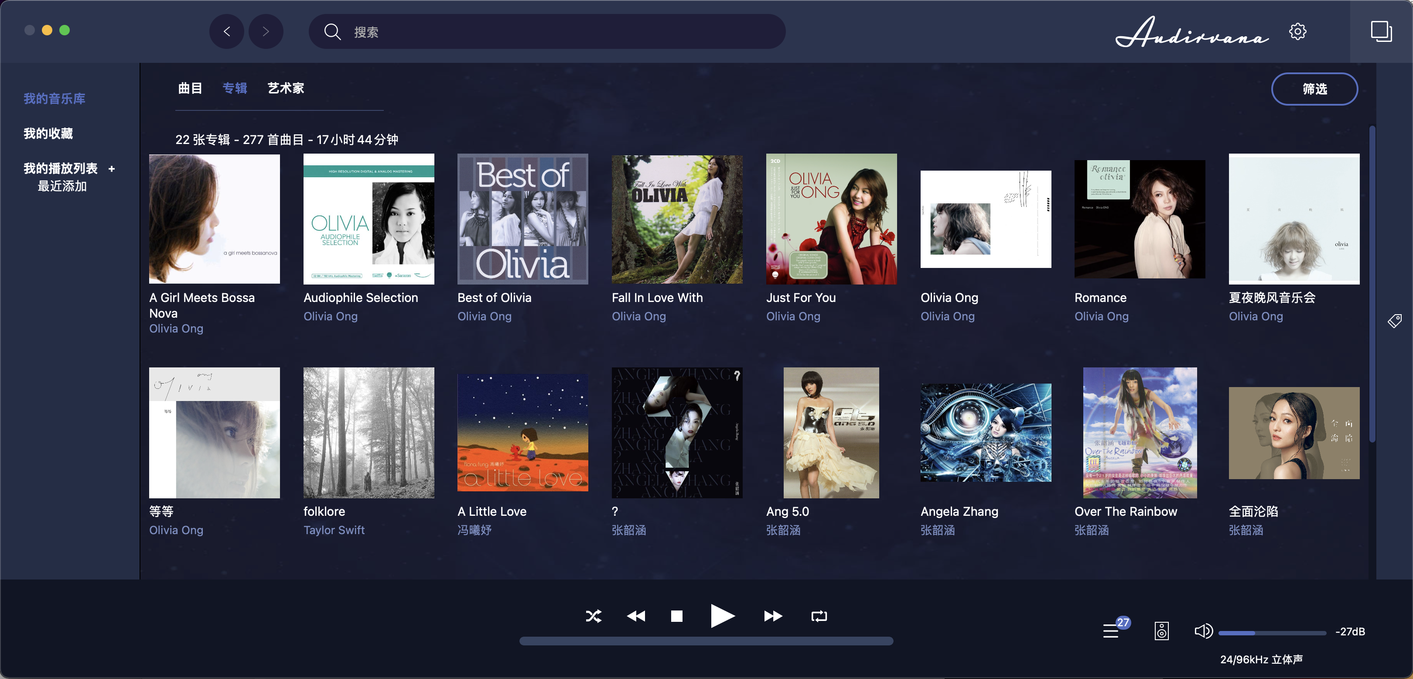Open the folklore album cover

369,432
